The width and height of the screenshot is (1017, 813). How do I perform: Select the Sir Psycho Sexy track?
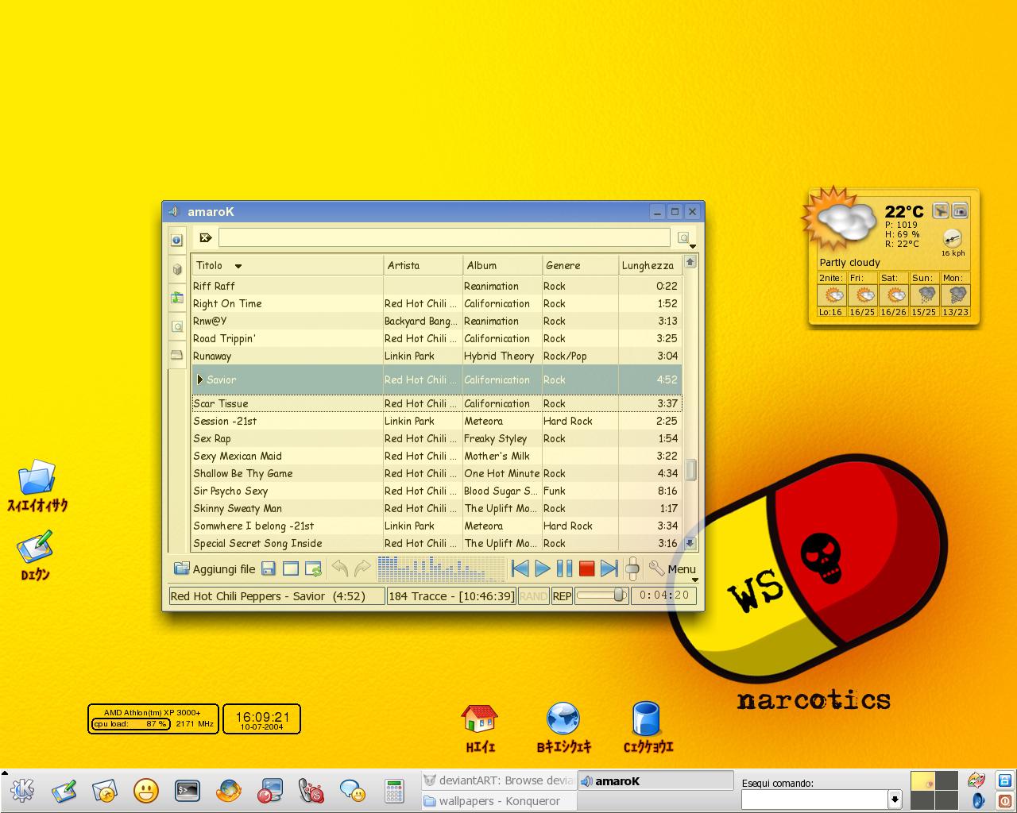[x=436, y=491]
